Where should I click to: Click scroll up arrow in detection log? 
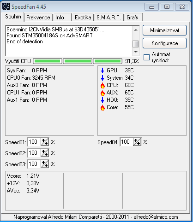[x=136, y=30]
